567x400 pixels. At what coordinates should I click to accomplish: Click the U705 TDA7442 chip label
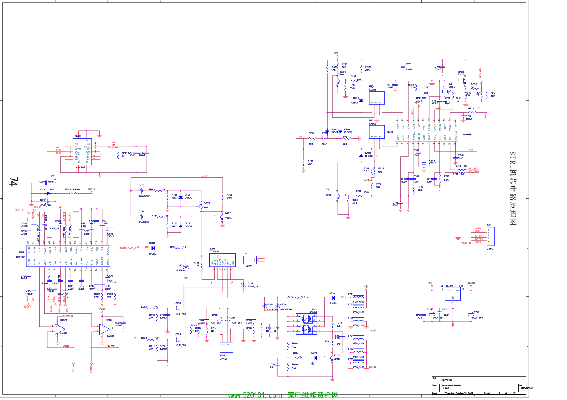tap(21, 255)
